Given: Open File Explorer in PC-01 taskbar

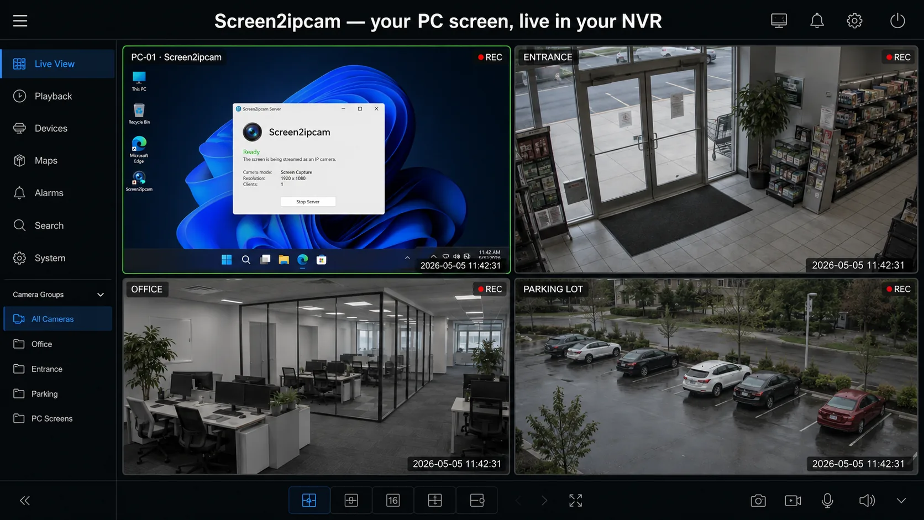Looking at the screenshot, I should coord(283,260).
